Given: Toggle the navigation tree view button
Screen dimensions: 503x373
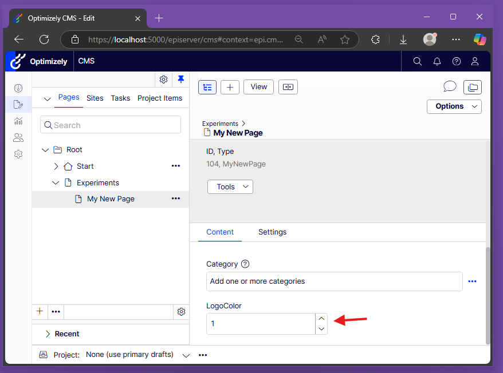Looking at the screenshot, I should click(x=207, y=87).
